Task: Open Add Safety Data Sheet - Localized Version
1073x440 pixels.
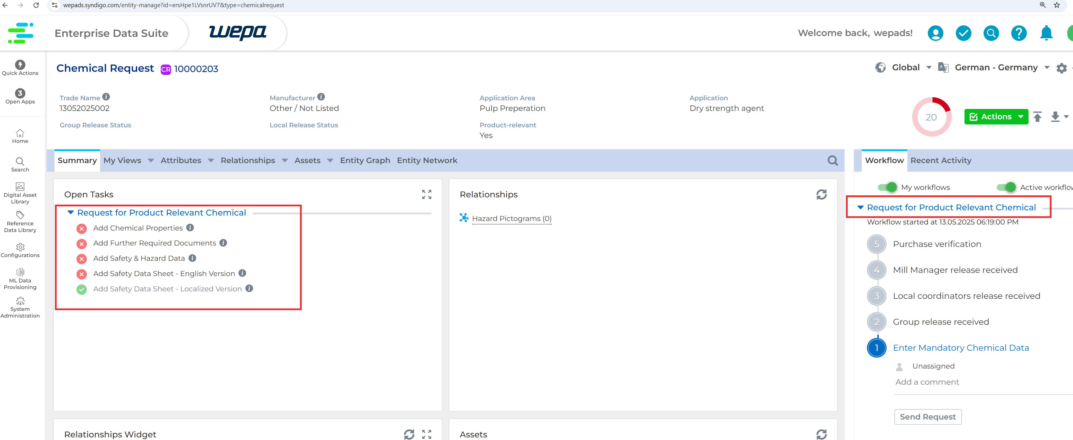Action: pyautogui.click(x=167, y=289)
